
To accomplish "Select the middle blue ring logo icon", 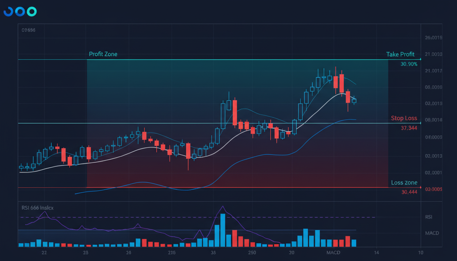I will pos(20,12).
